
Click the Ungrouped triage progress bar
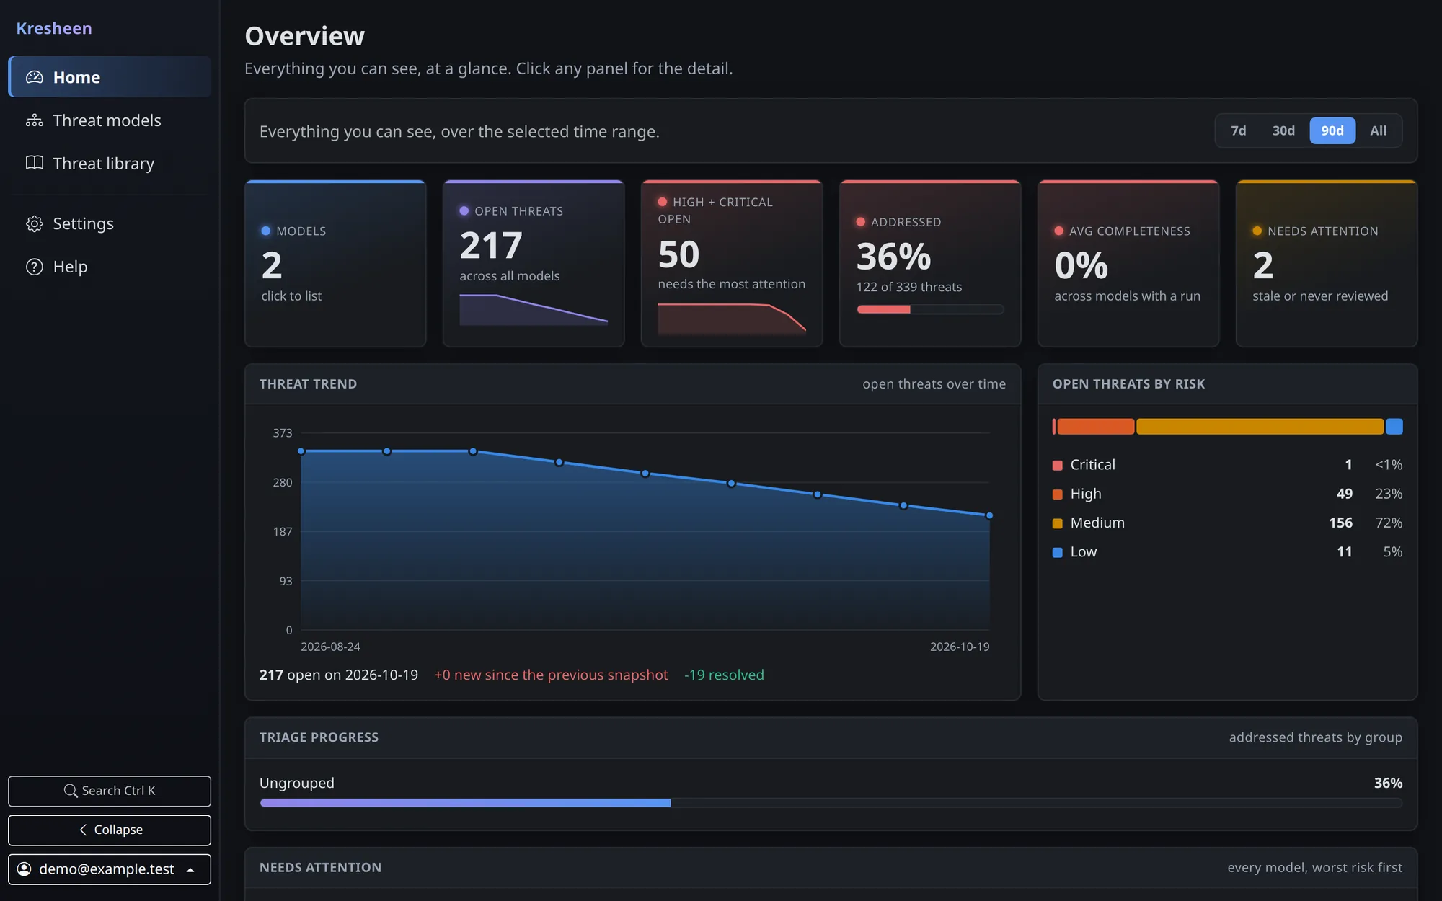pyautogui.click(x=831, y=802)
